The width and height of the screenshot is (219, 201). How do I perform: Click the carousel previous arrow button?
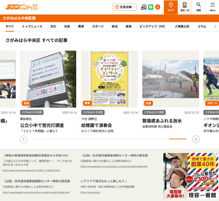pyautogui.click(x=24, y=139)
